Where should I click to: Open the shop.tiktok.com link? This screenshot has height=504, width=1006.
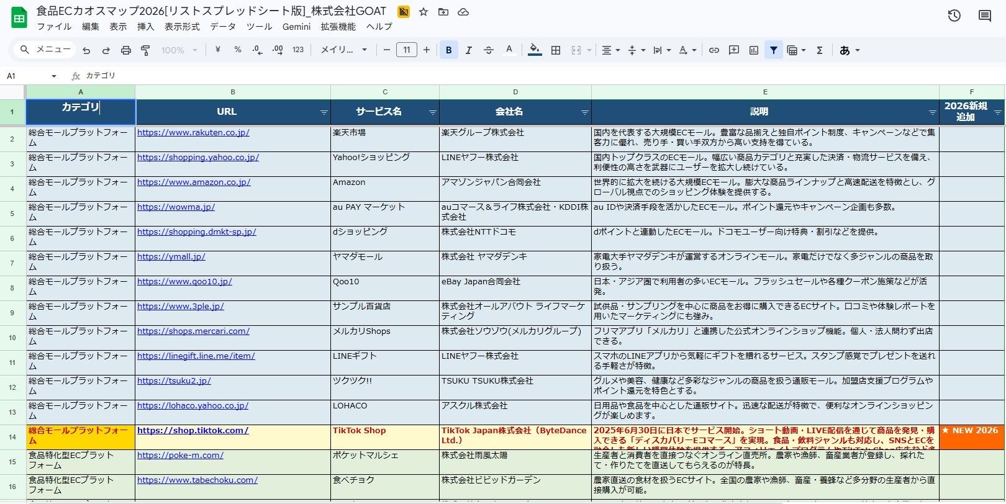tap(193, 431)
